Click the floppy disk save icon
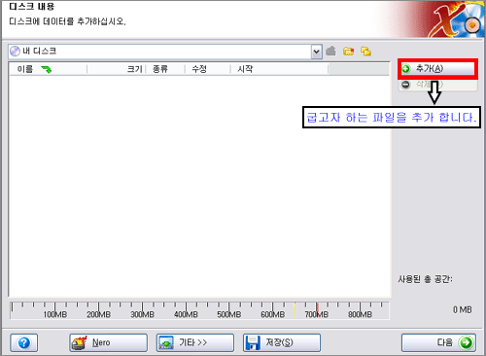 (253, 342)
